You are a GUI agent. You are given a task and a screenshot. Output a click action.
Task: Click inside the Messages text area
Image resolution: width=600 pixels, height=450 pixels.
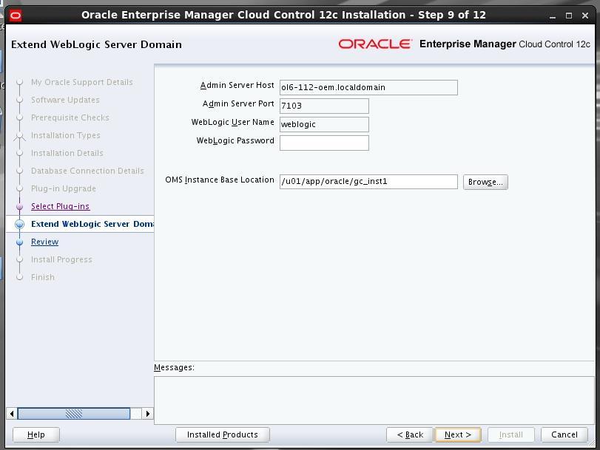pyautogui.click(x=374, y=400)
